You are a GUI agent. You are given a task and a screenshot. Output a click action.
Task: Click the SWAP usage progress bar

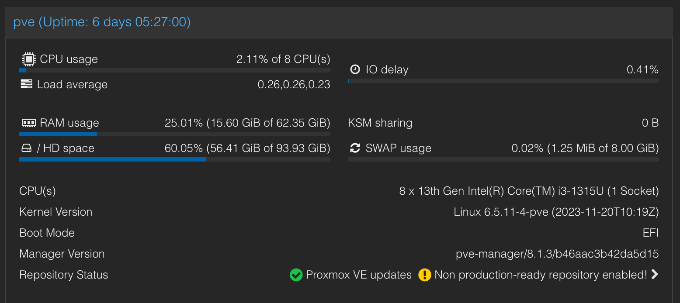(x=503, y=159)
